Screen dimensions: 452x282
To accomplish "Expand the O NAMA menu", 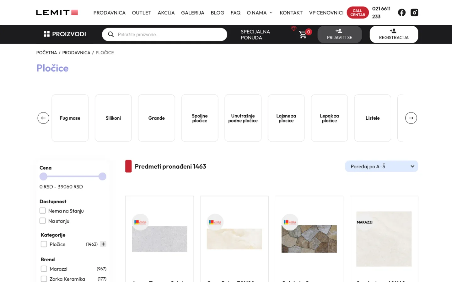I will pos(260,13).
